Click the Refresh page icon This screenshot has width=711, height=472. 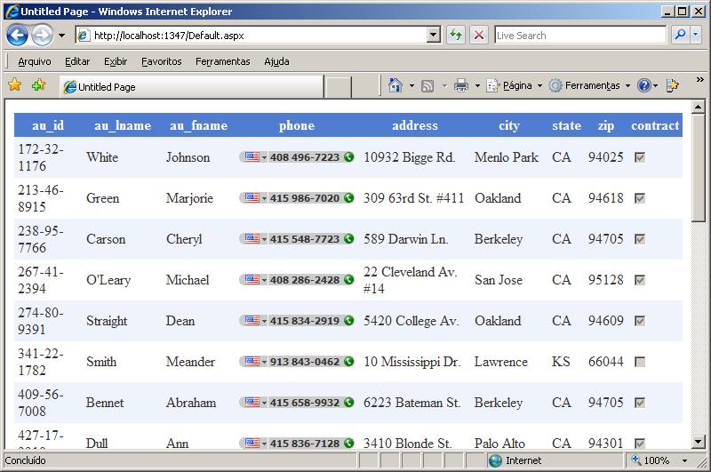click(x=455, y=36)
